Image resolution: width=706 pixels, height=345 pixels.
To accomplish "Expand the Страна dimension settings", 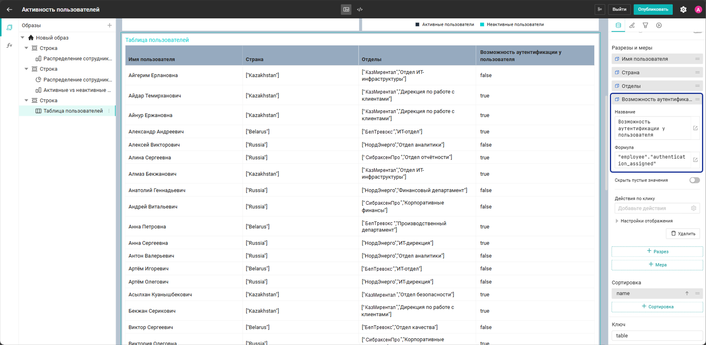I will tap(657, 72).
